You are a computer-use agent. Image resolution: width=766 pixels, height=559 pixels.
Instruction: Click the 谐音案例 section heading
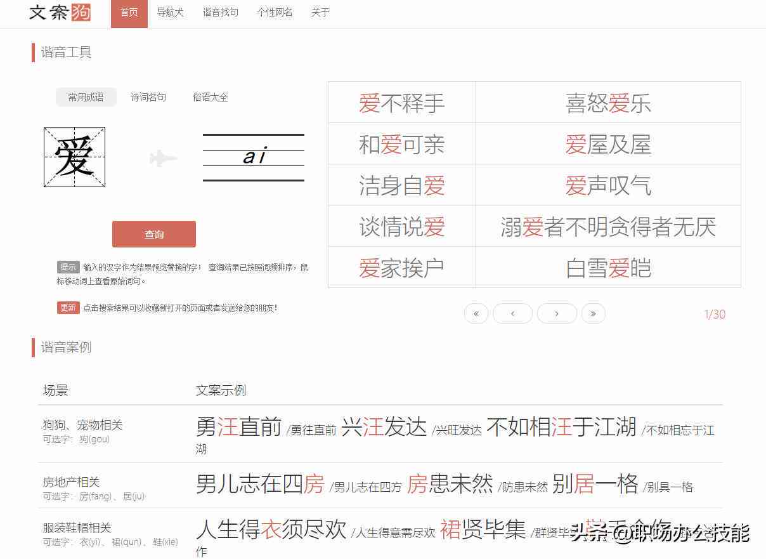pyautogui.click(x=67, y=347)
